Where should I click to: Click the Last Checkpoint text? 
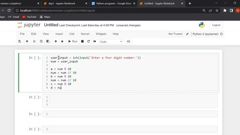coord(87,25)
